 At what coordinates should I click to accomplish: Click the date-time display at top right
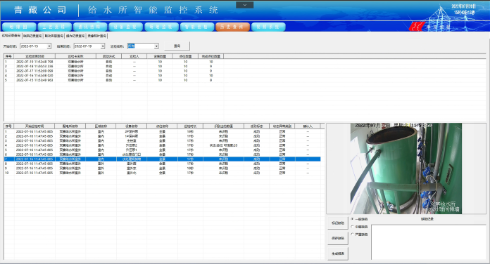[x=464, y=9]
